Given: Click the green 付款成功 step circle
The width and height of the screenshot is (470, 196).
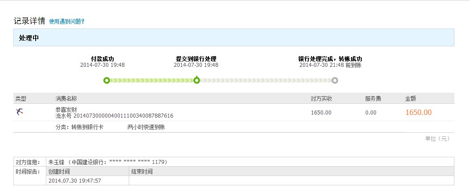Looking at the screenshot, I should (106, 81).
